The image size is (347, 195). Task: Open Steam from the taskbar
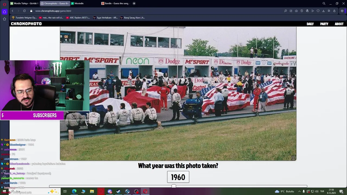click(118, 191)
